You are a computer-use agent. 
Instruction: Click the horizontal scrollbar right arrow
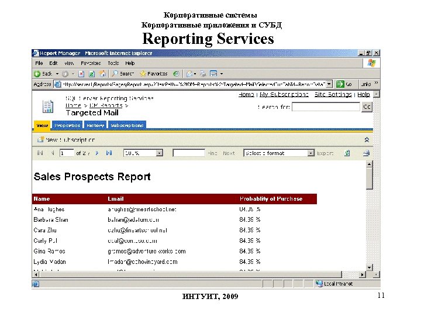363,274
